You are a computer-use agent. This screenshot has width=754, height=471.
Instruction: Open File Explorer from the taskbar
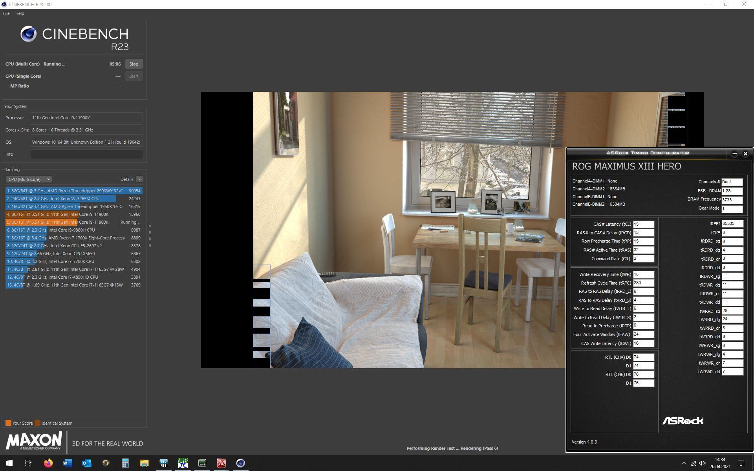click(144, 463)
